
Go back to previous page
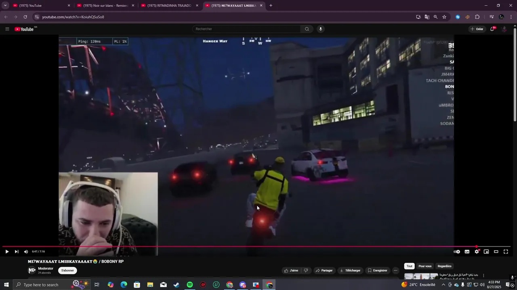(6, 17)
